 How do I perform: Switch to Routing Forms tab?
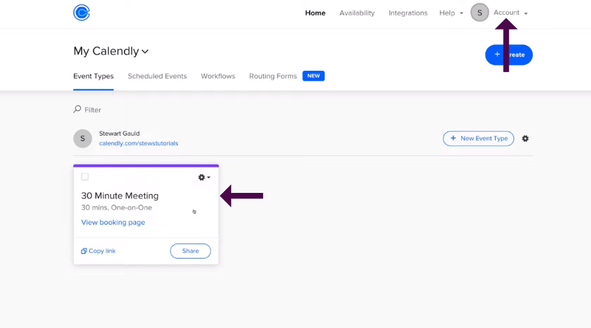click(x=273, y=76)
